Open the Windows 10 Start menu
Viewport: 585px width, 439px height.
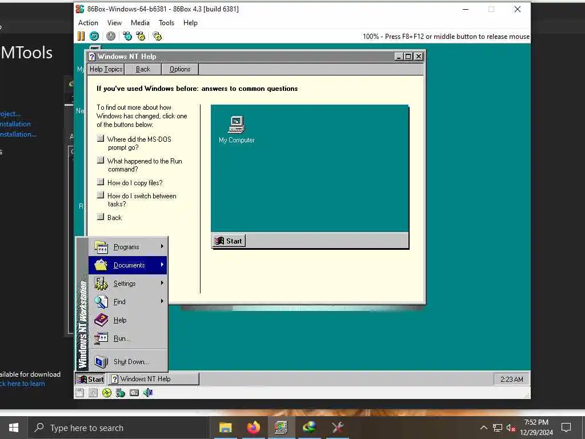point(14,428)
